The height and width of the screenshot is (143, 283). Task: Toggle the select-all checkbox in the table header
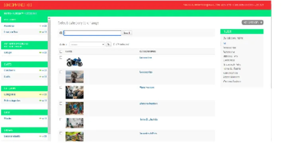(61, 52)
